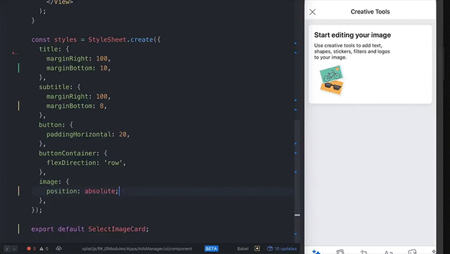Screen dimensions: 450x254
Task: Click the red marker in gutter beside 'title: {'
Action: coord(16,53)
